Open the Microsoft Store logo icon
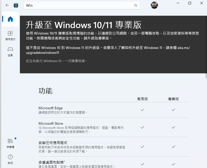Viewport: 207px width, 168px height. 16,5
